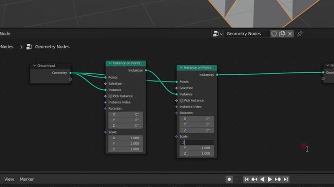The image size is (334, 187).
Task: Play animation in reverse
Action: tap(262, 179)
